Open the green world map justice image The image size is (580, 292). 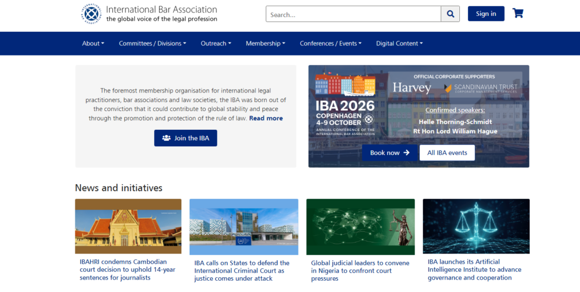click(361, 227)
